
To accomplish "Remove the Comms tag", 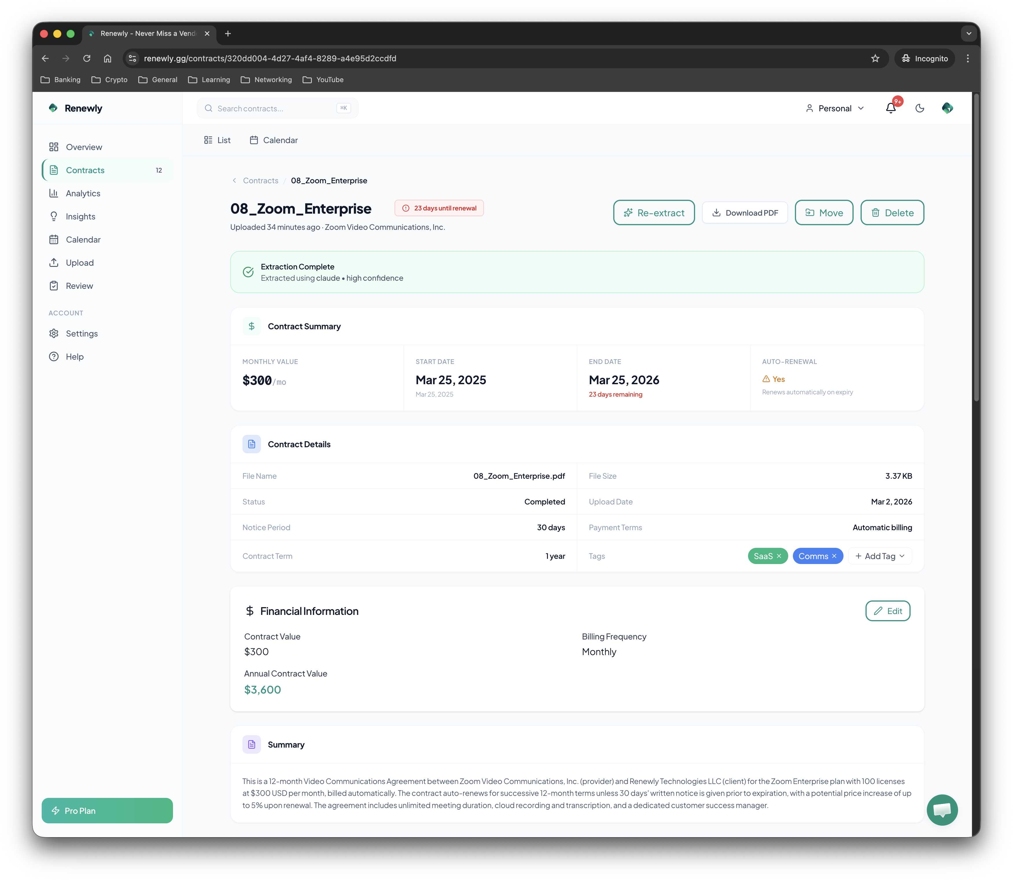I will coord(834,556).
